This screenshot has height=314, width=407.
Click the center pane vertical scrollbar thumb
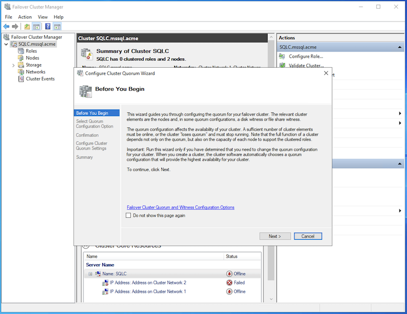click(x=271, y=161)
